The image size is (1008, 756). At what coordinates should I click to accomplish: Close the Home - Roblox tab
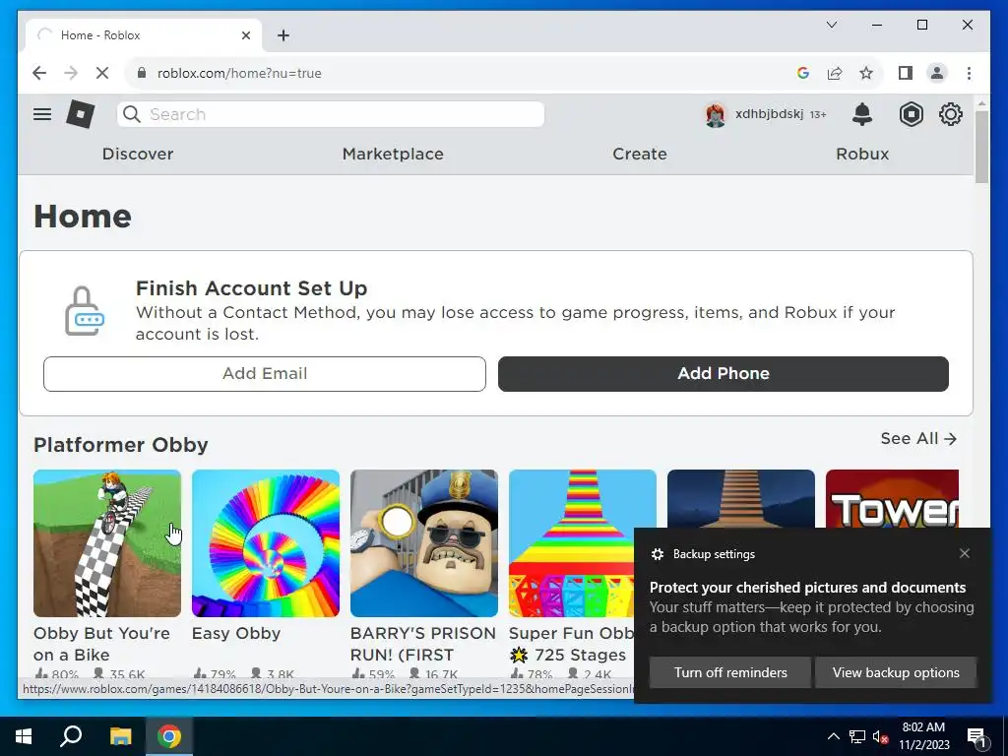pos(245,35)
